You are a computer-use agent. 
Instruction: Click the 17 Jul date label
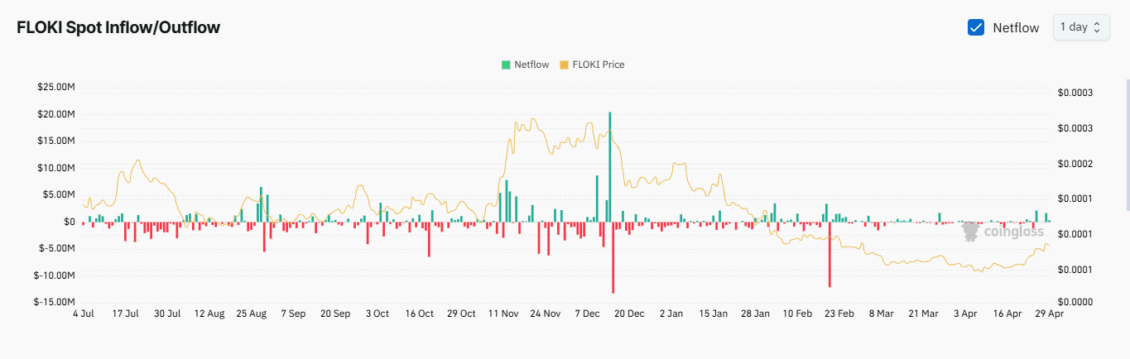click(x=126, y=314)
